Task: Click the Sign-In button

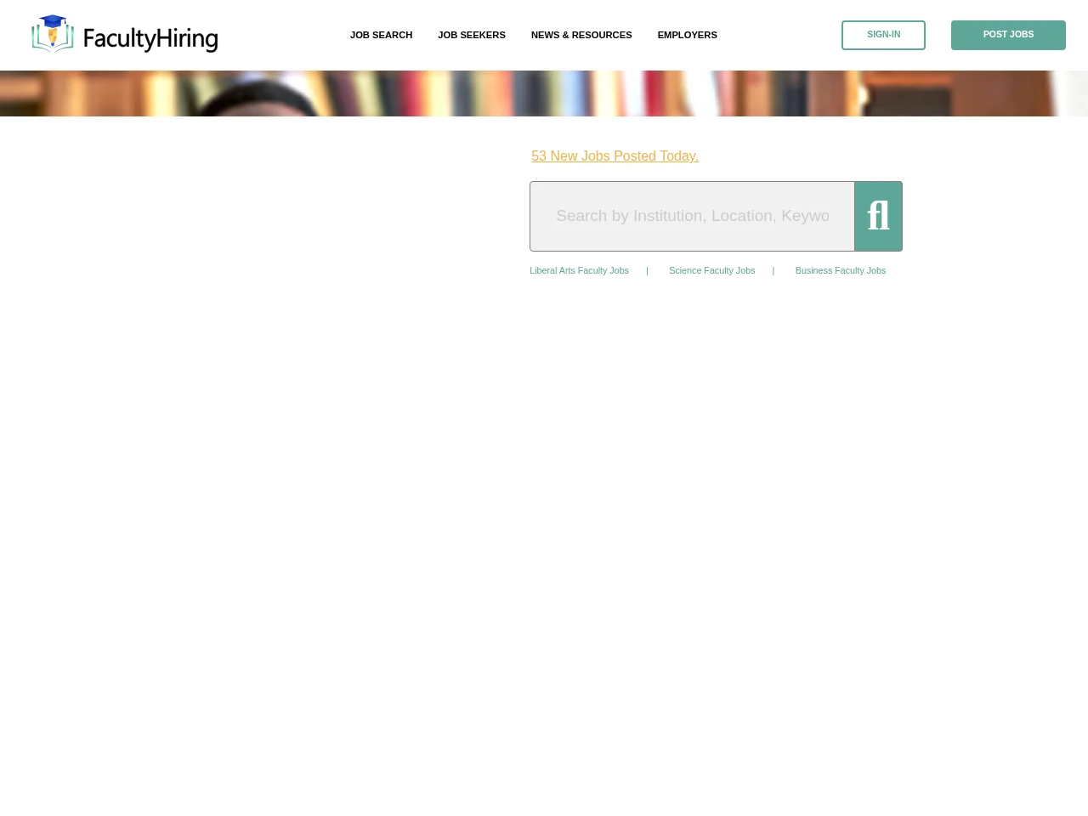Action: coord(883,35)
